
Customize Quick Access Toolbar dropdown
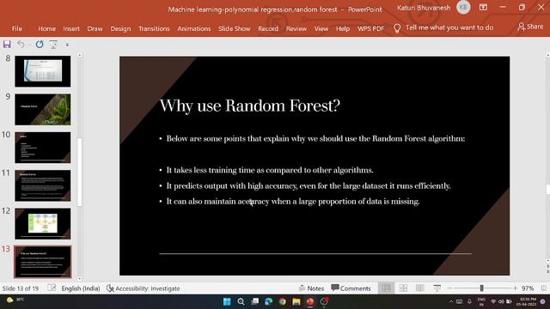click(x=67, y=45)
